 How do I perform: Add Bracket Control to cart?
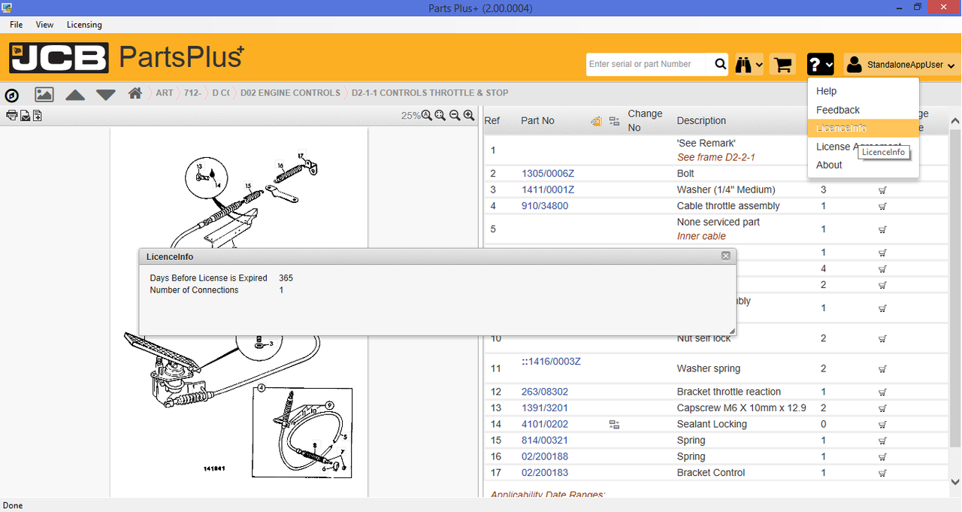coord(882,474)
